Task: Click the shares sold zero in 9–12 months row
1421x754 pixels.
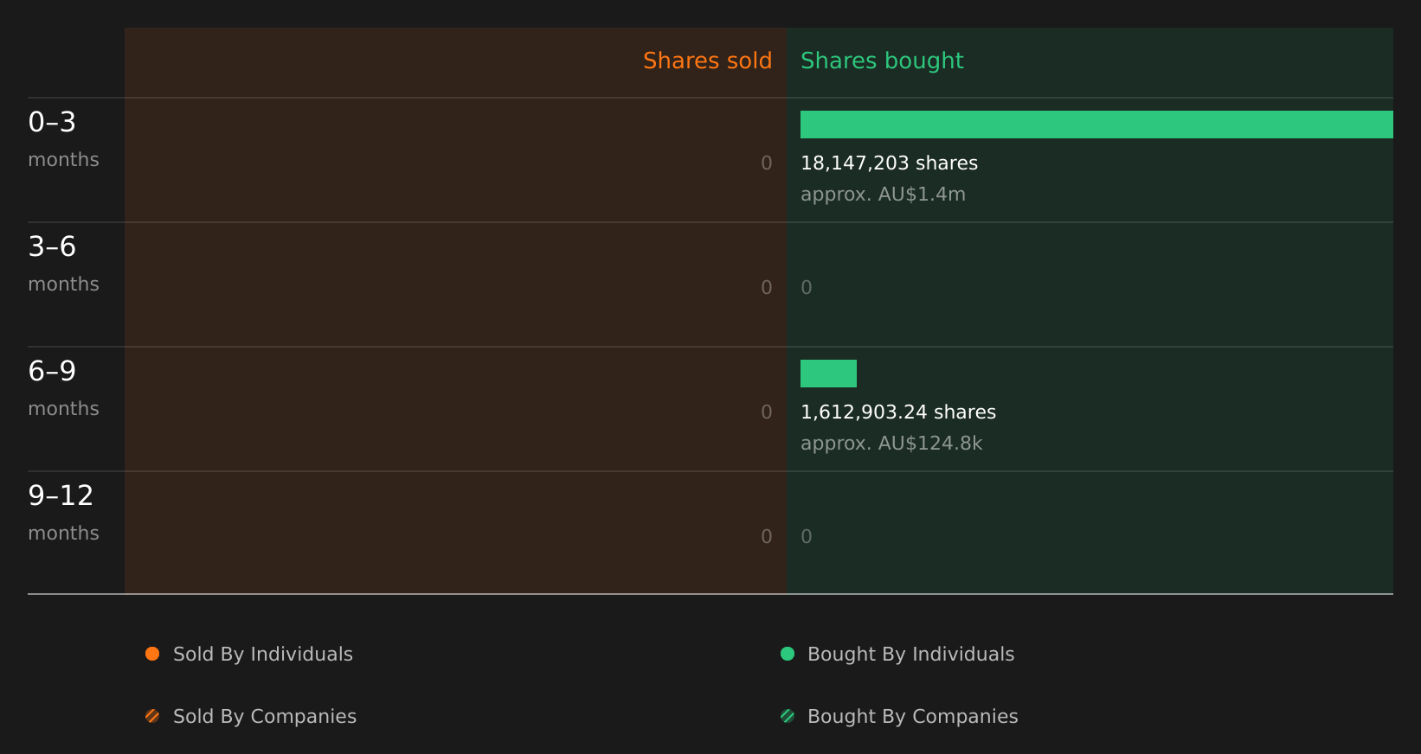Action: [767, 537]
